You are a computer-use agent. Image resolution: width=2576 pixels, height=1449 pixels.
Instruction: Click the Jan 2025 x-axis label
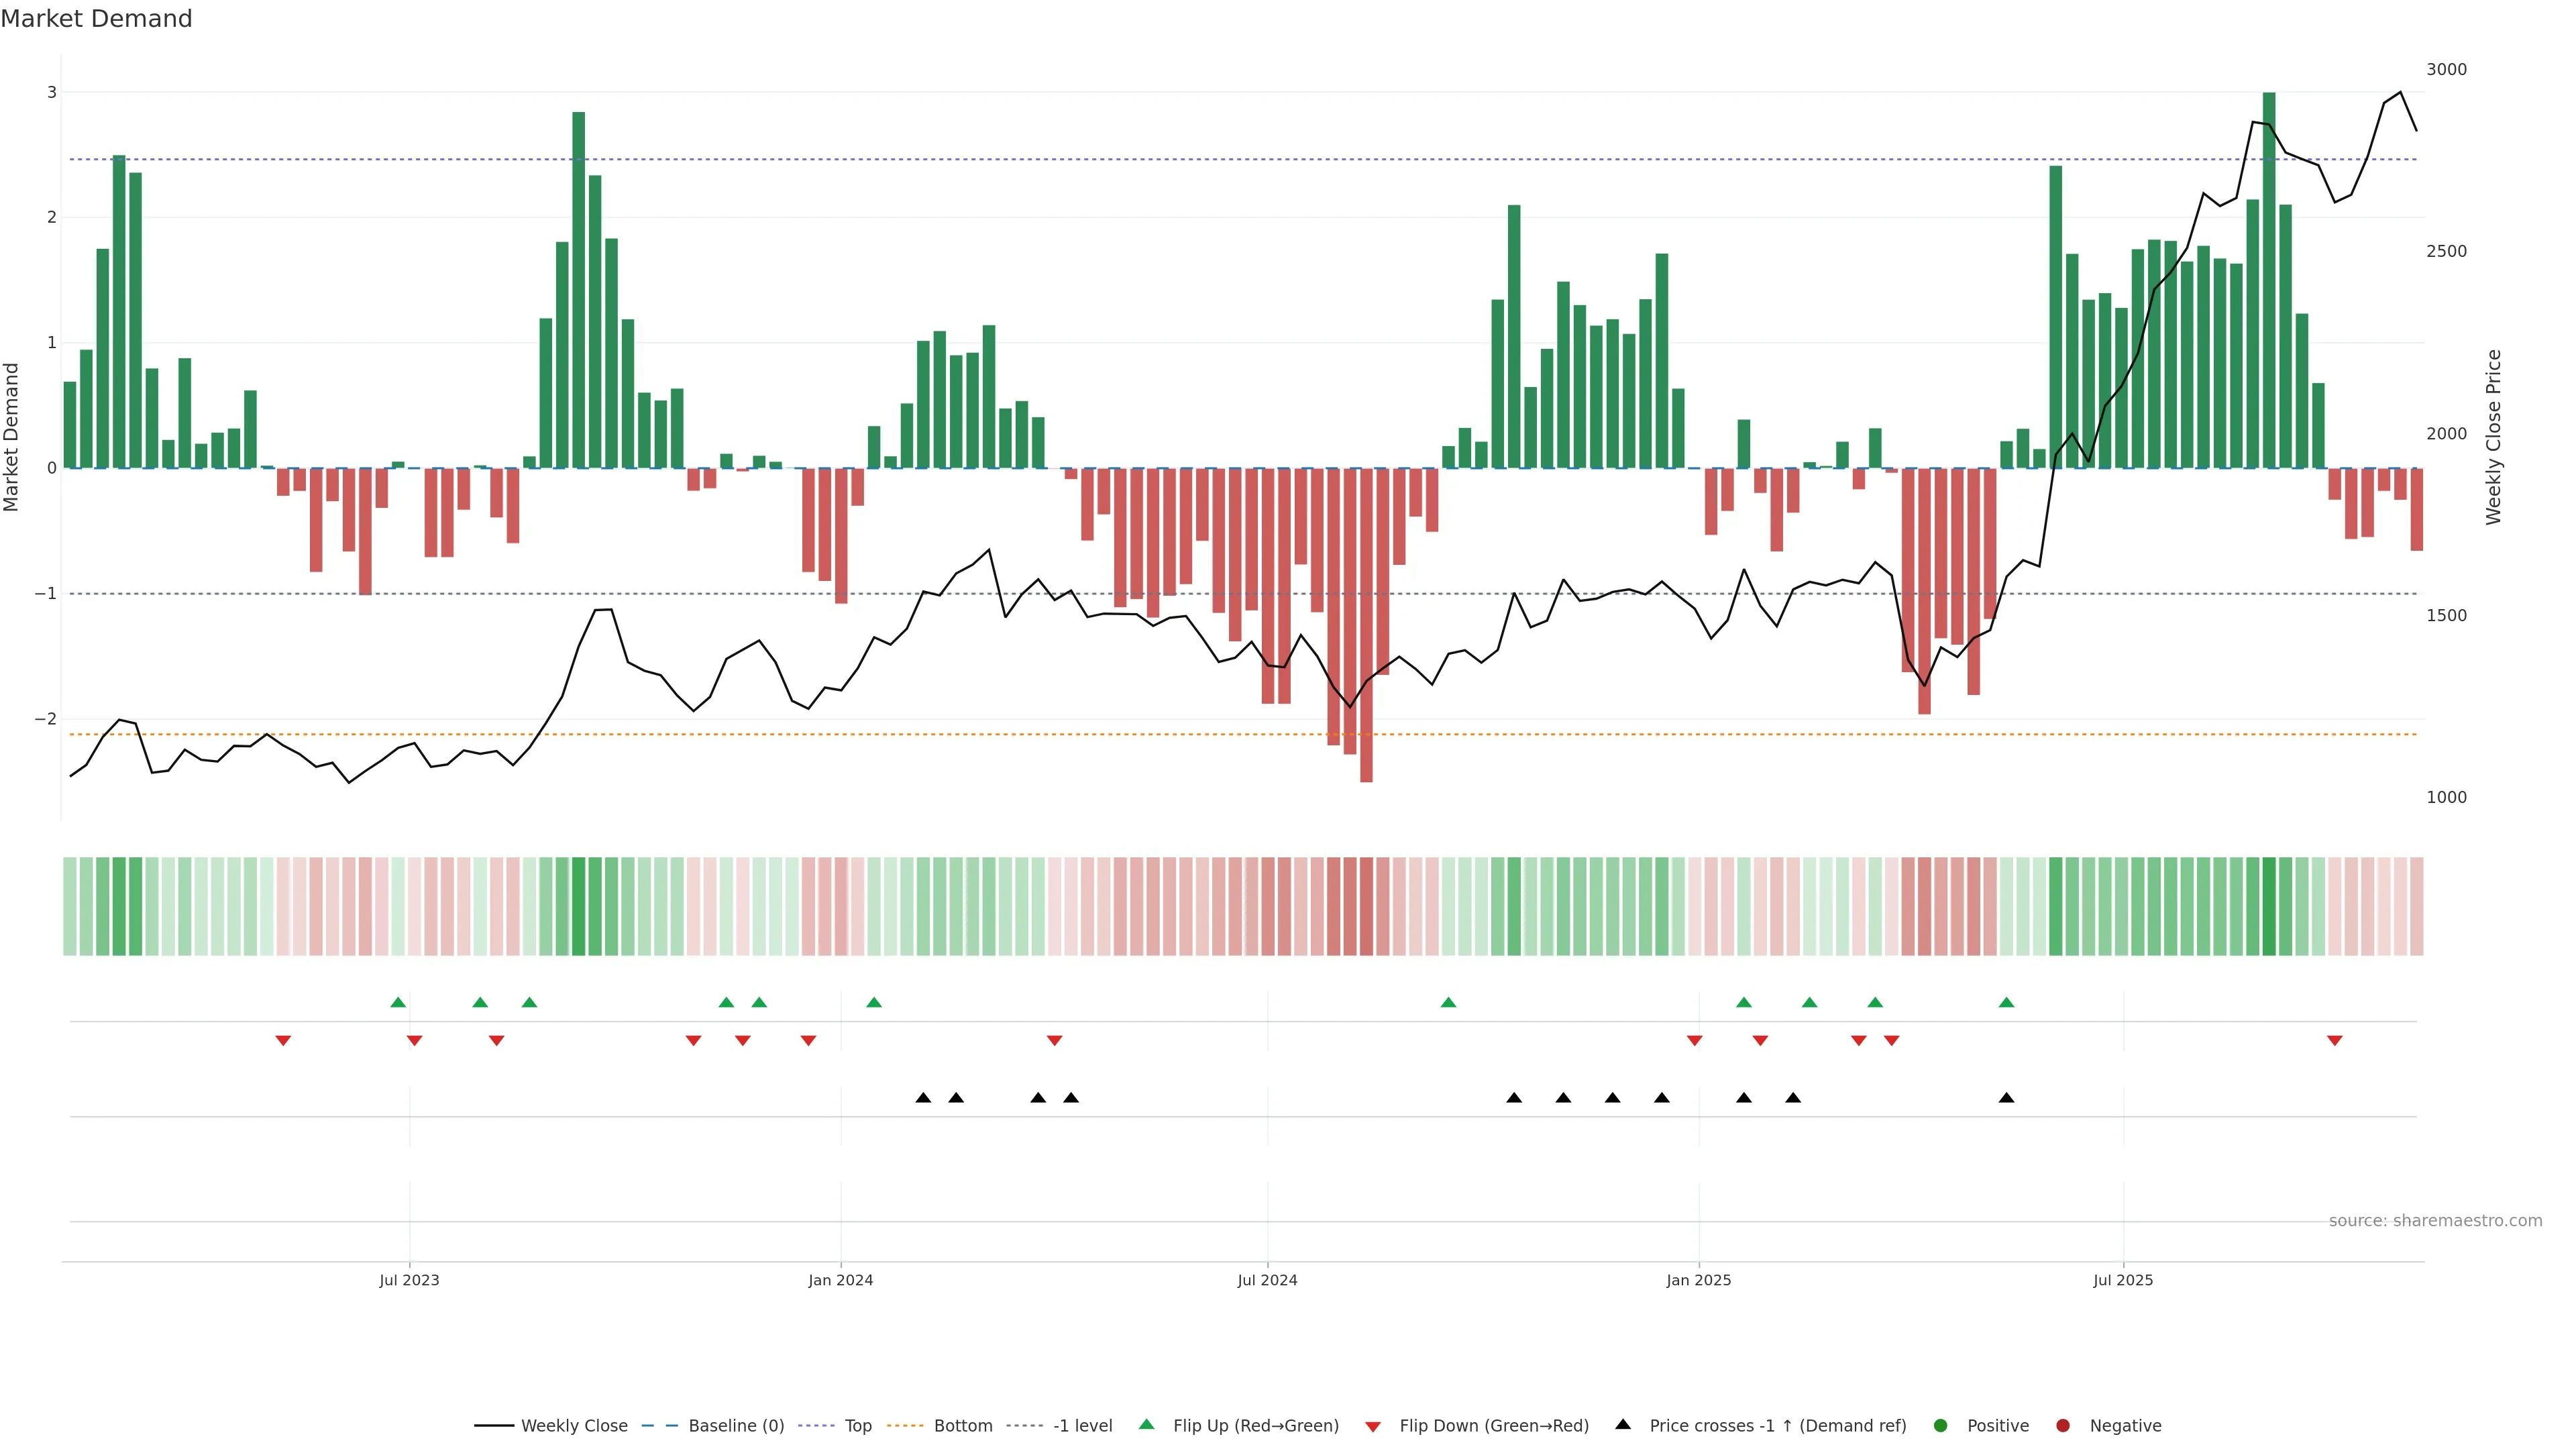[1698, 1280]
